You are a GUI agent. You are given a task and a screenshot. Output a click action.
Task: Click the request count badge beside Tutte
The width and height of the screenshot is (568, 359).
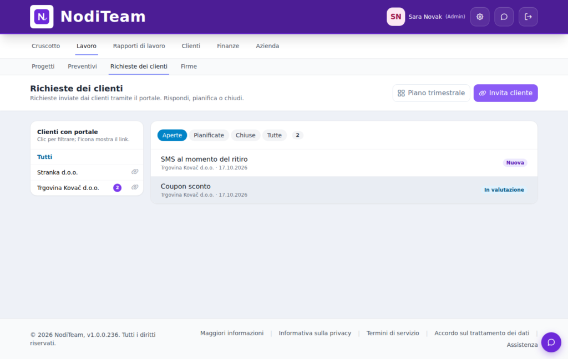pyautogui.click(x=297, y=135)
